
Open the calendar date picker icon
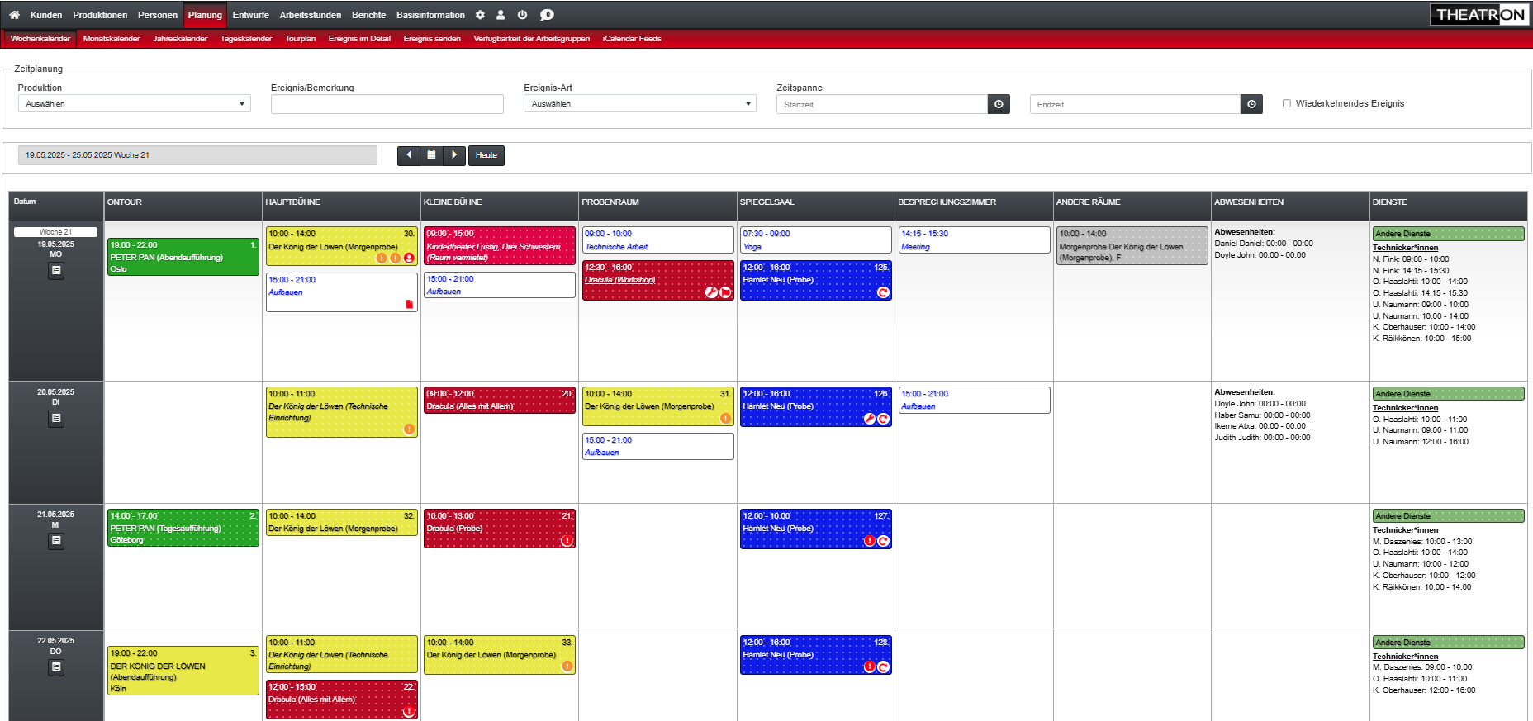[431, 155]
